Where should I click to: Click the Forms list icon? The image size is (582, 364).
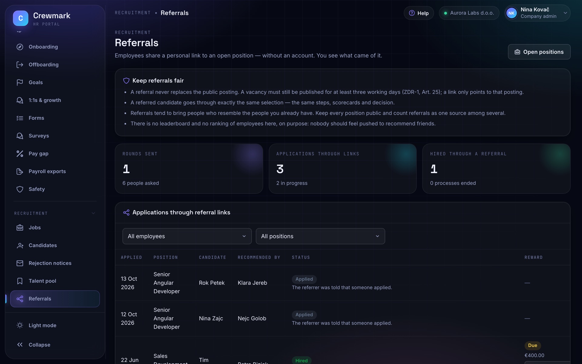[20, 118]
